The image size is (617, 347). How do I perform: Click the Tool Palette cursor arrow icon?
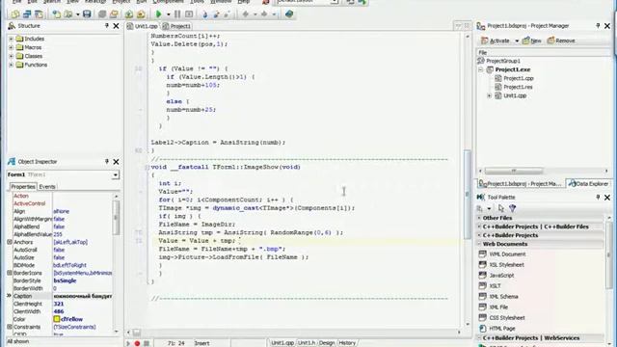coord(501,208)
